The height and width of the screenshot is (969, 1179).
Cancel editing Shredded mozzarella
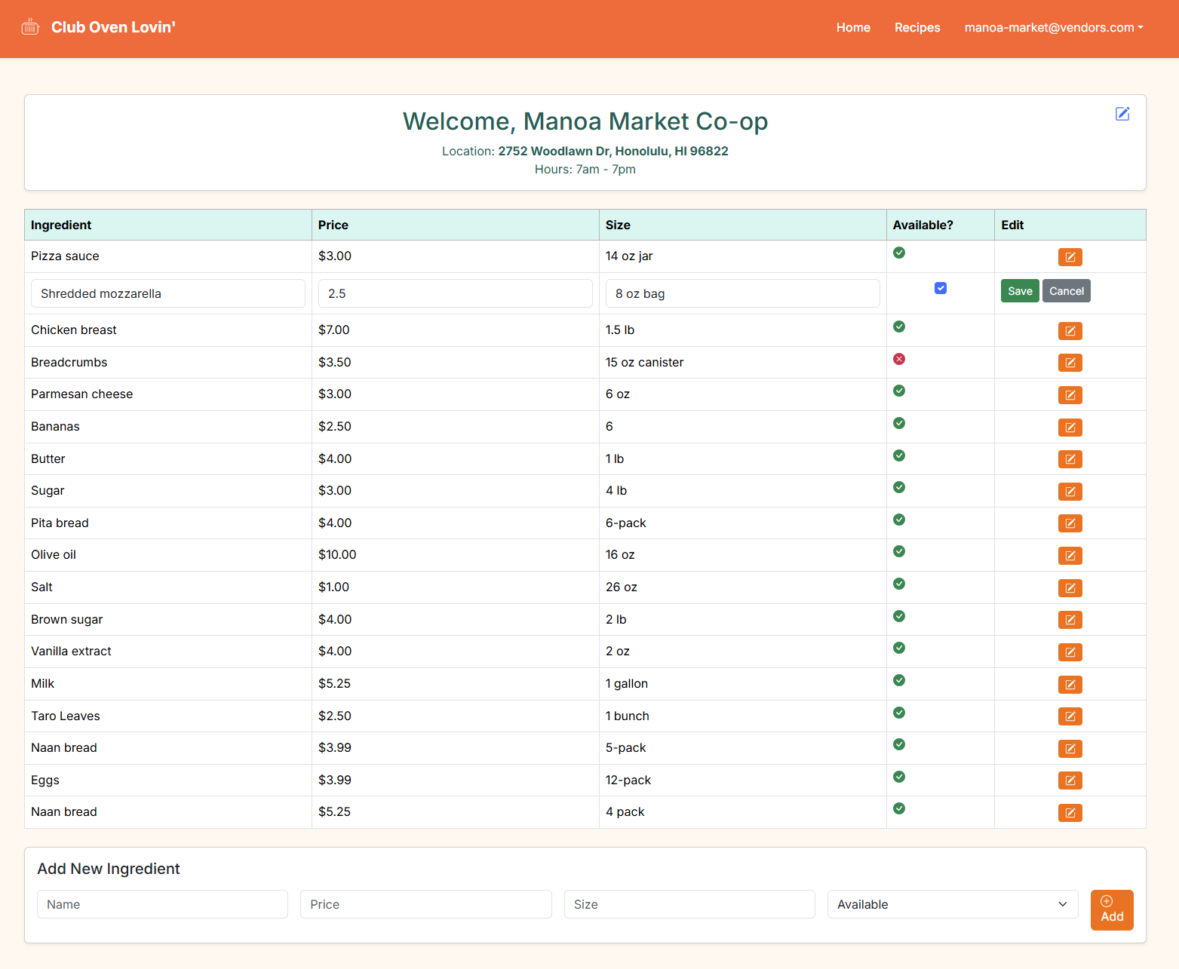[1066, 291]
